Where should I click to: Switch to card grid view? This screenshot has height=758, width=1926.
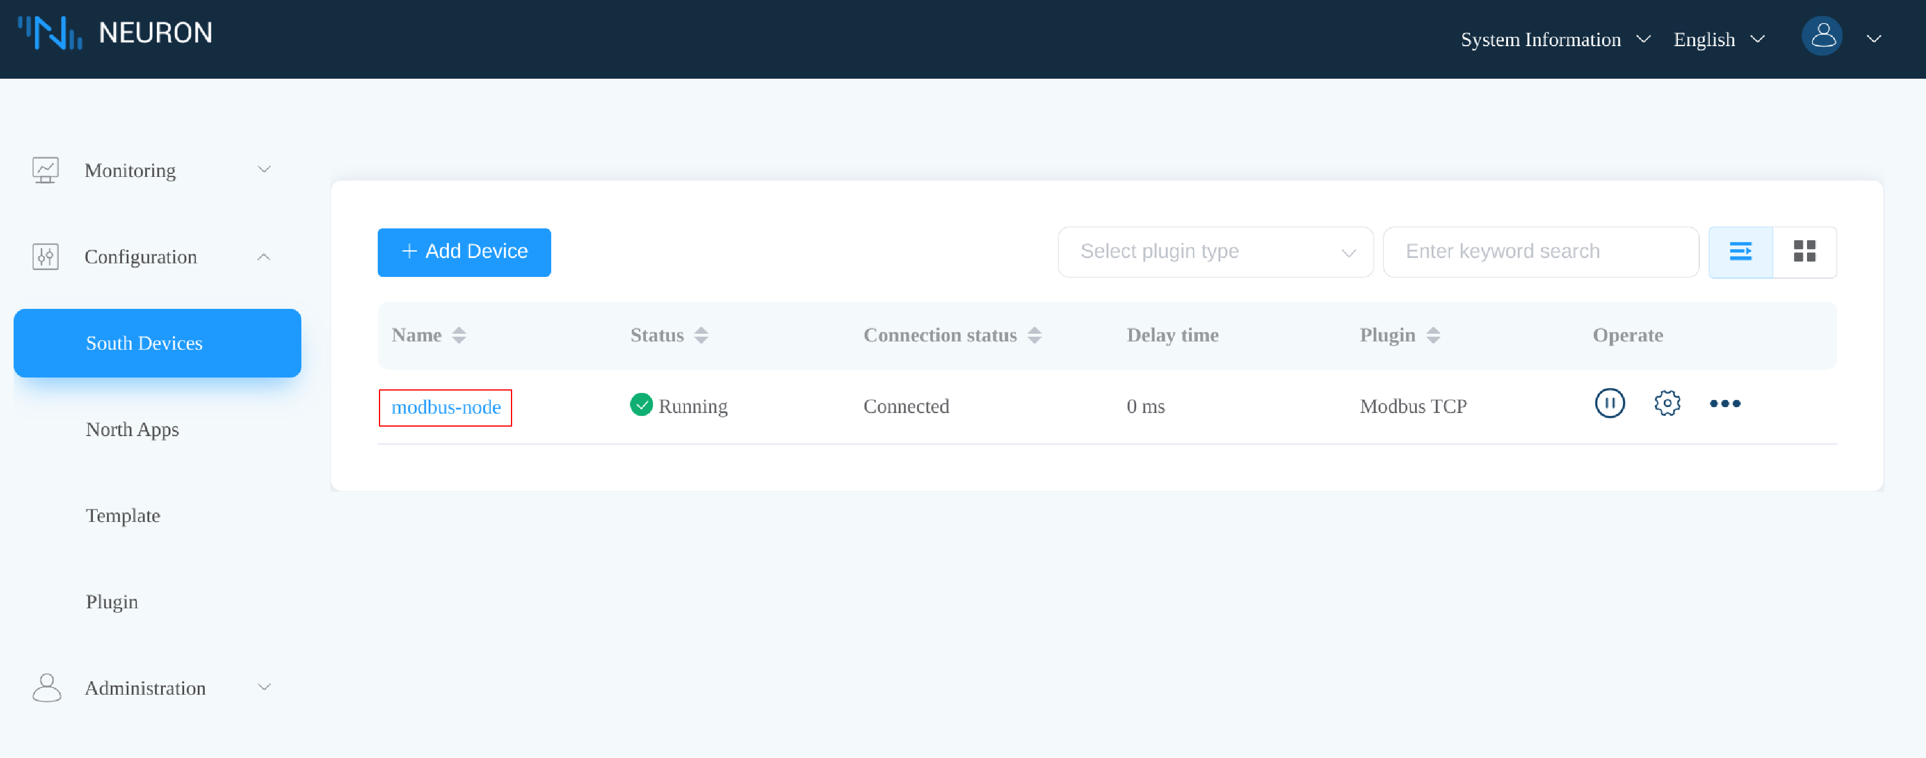[1804, 252]
